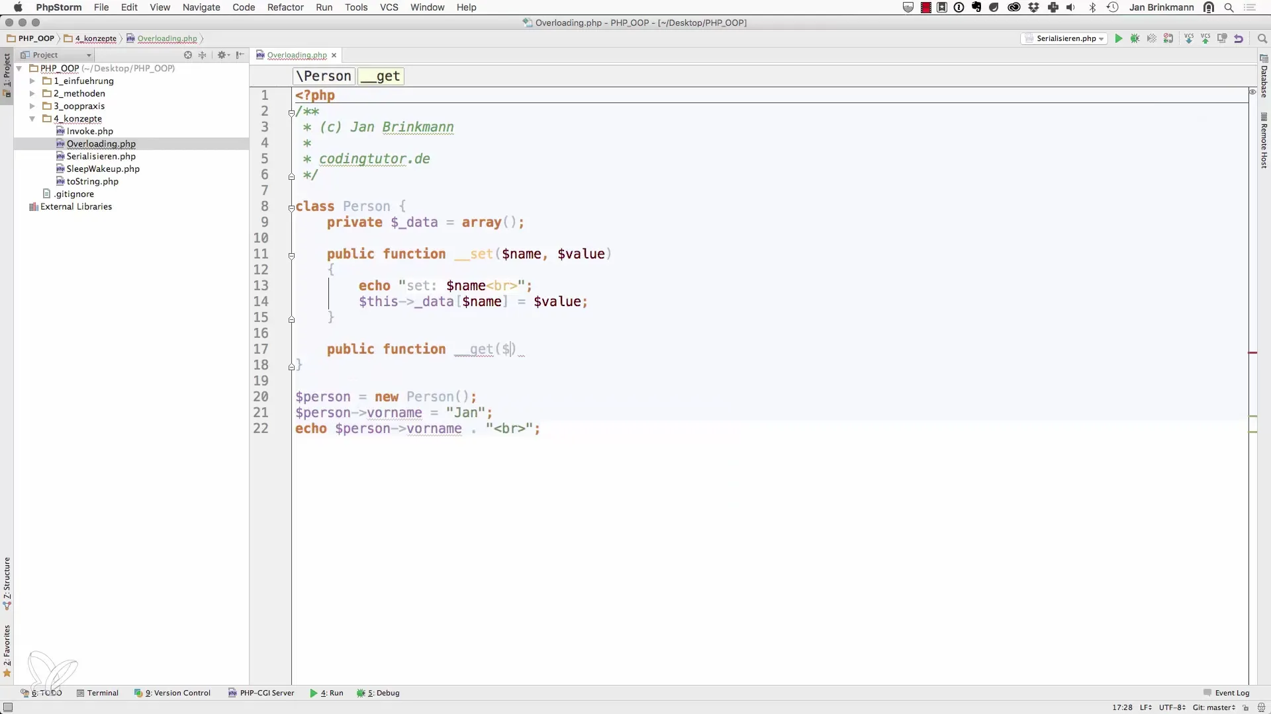Open the VCS menu
The height and width of the screenshot is (714, 1271).
[389, 7]
